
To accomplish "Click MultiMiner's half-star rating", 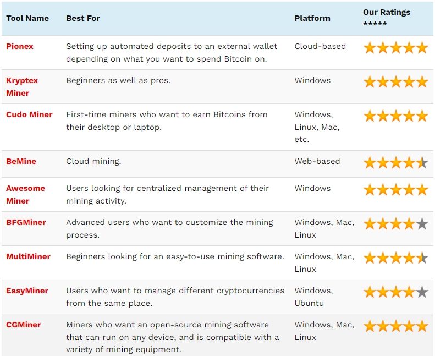I will click(x=395, y=258).
